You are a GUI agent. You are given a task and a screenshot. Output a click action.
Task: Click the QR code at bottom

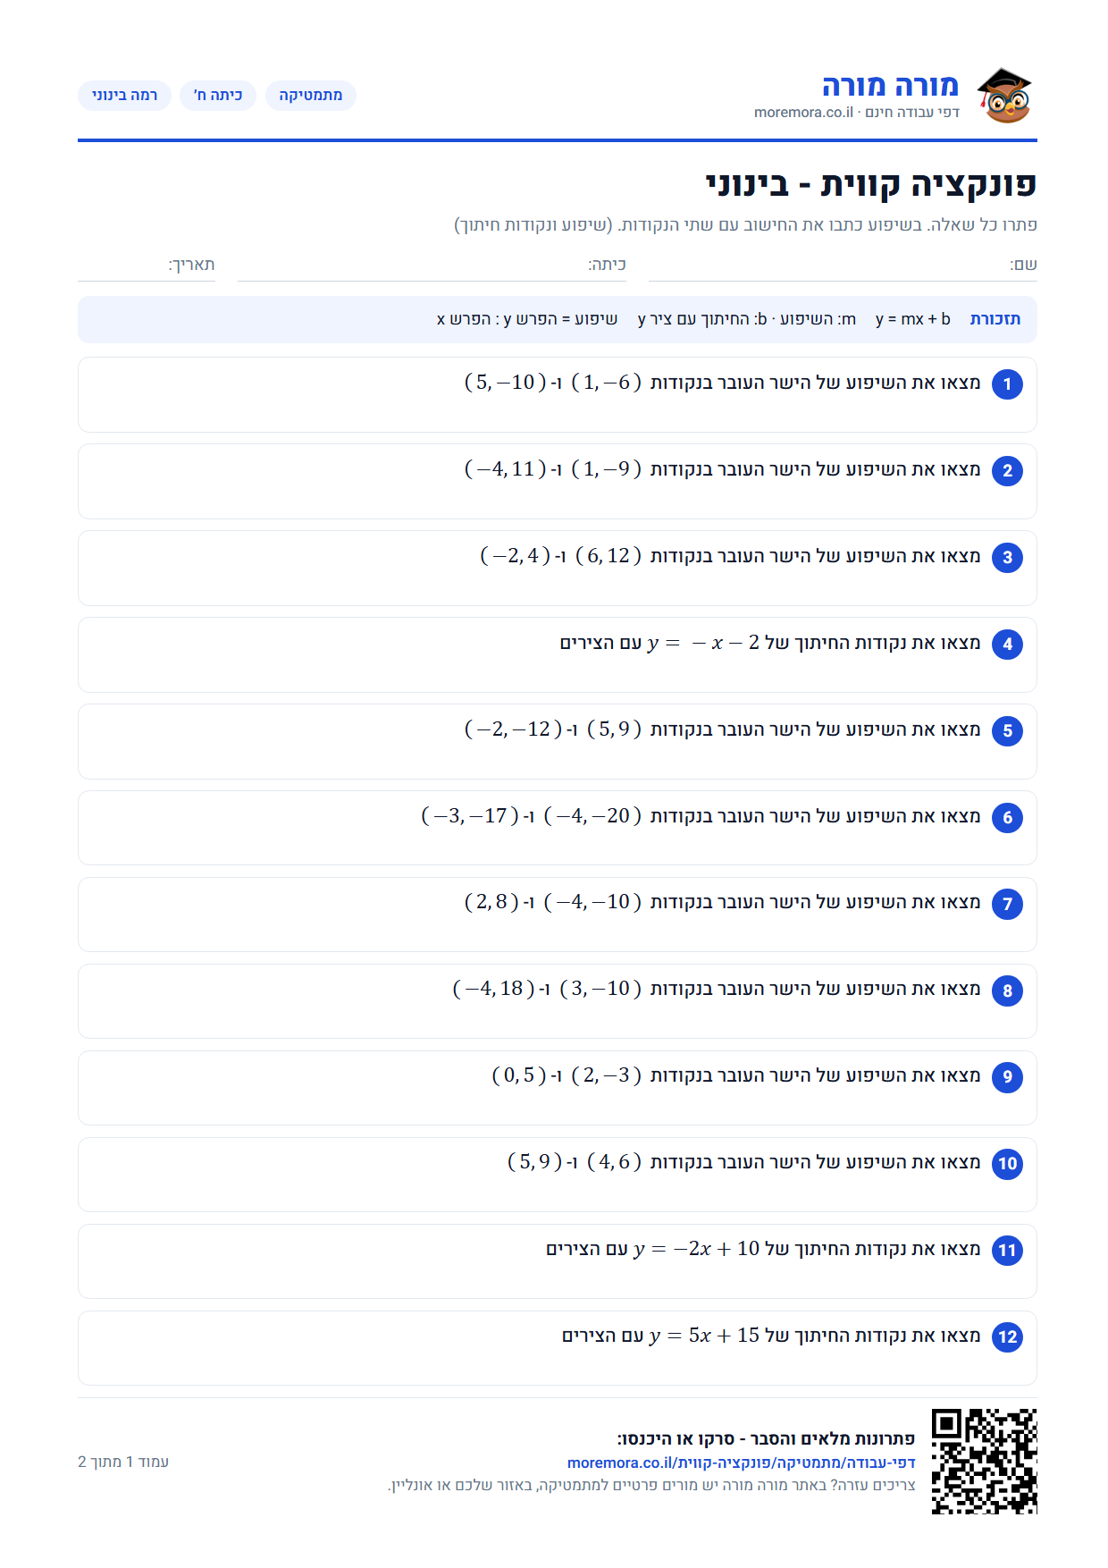984,1461
